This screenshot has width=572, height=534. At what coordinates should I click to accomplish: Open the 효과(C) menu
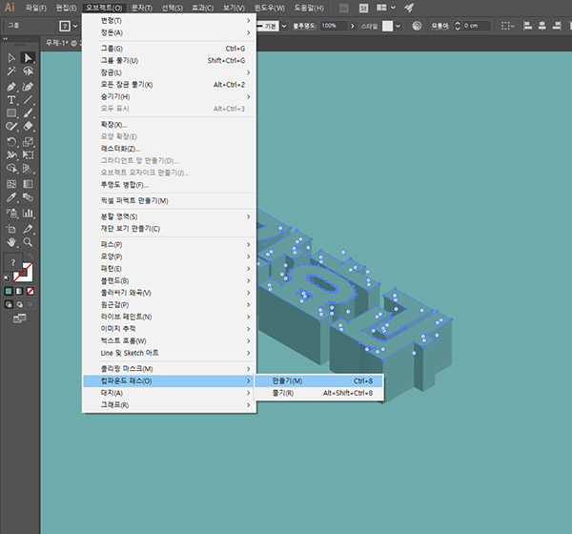tap(202, 8)
